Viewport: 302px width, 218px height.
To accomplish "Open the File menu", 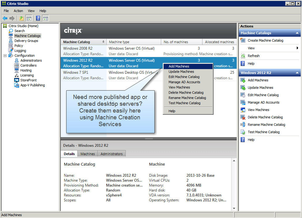I will [6, 11].
